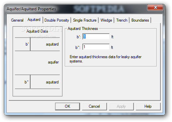This screenshot has width=172, height=122.
Task: Click the b'' thickness input field
Action: point(96,47)
